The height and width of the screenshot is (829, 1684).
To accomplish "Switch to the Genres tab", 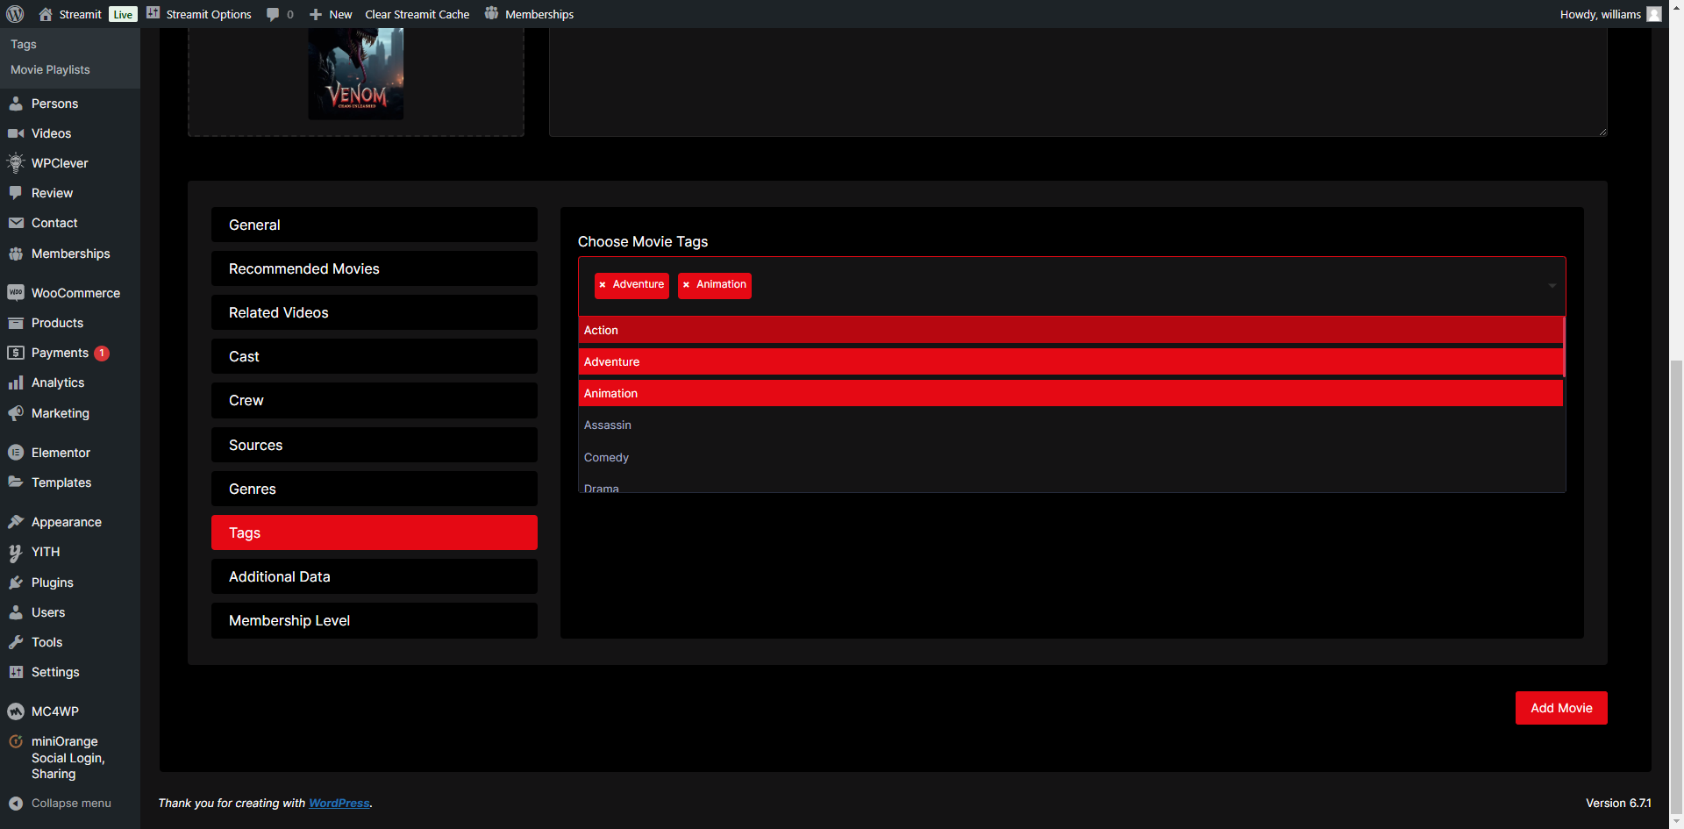I will 375,489.
